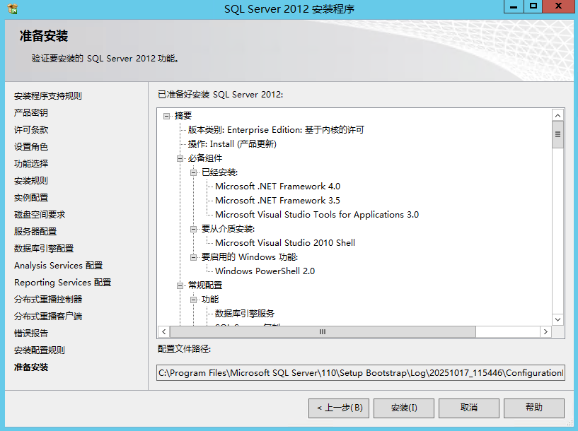Collapse the 已经安装 node
The image size is (578, 431).
(x=194, y=172)
